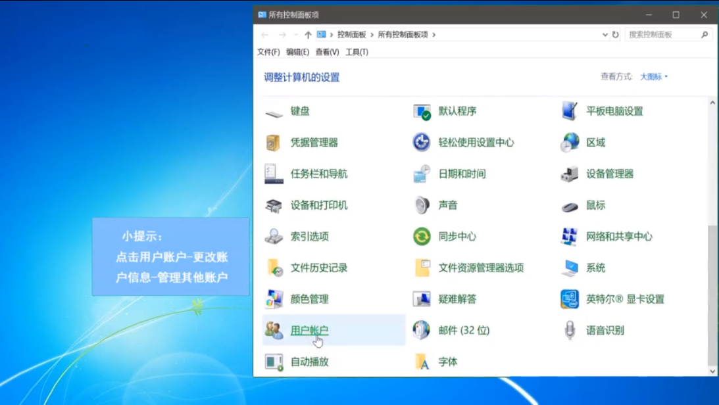Screen dimensions: 719x405
Task: Open the 设备管理器 icon
Action: pos(570,174)
